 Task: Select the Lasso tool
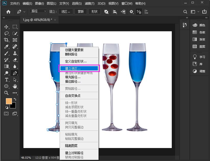[6, 33]
